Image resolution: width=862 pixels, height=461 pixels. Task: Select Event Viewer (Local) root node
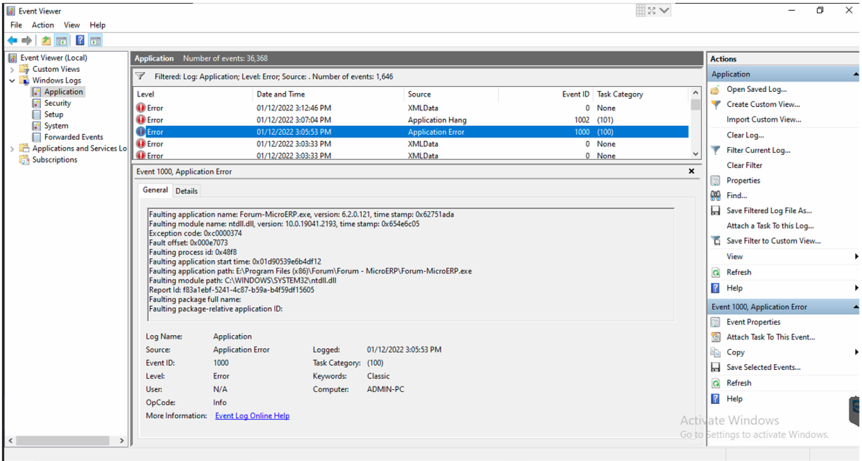[x=54, y=58]
